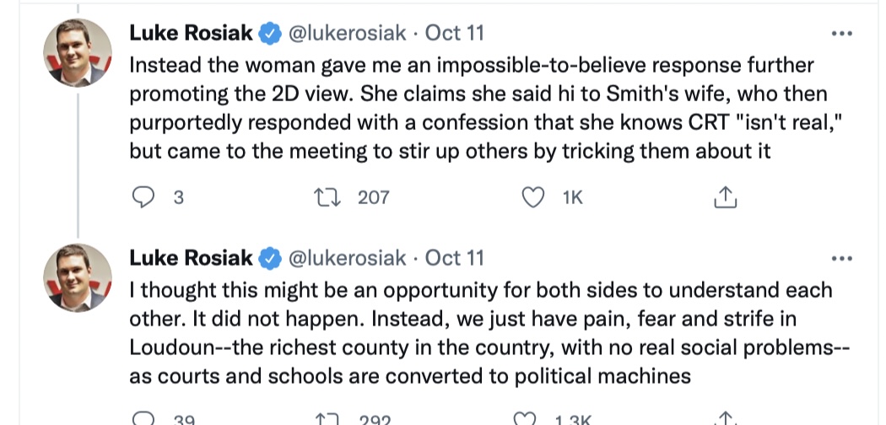Click the 1K likes count
This screenshot has height=425, width=886.
tap(572, 197)
